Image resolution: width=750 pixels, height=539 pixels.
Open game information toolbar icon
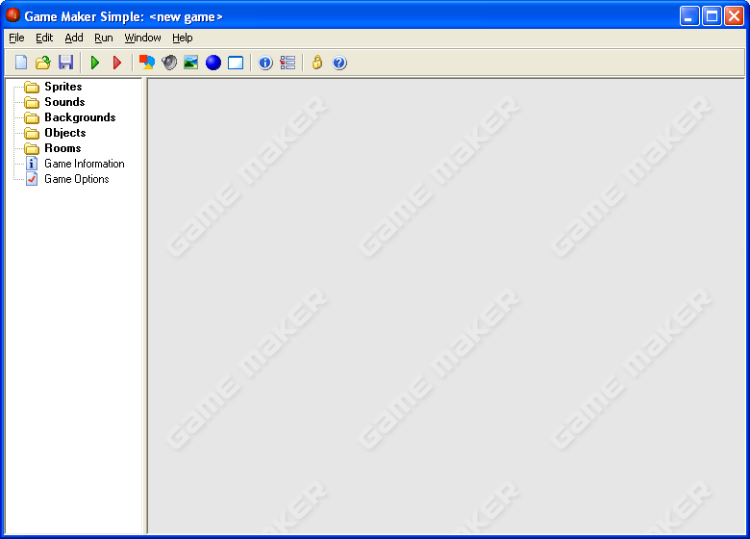point(265,63)
